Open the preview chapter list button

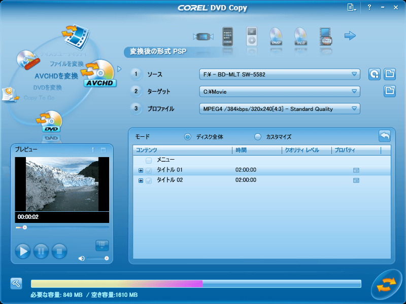[102, 245]
